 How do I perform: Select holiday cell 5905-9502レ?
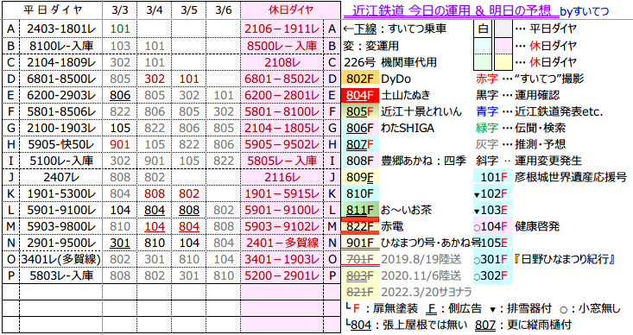click(282, 144)
